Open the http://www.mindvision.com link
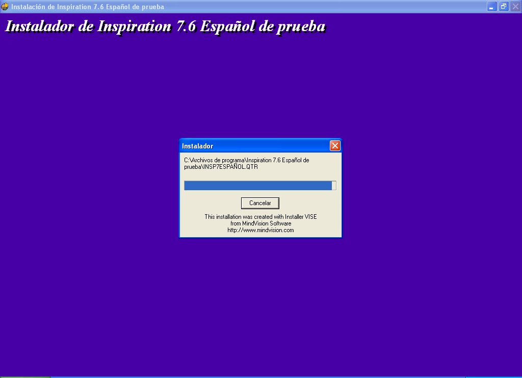522x378 pixels. pos(260,230)
